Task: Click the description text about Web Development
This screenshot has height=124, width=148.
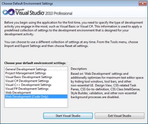Action: click(x=107, y=85)
